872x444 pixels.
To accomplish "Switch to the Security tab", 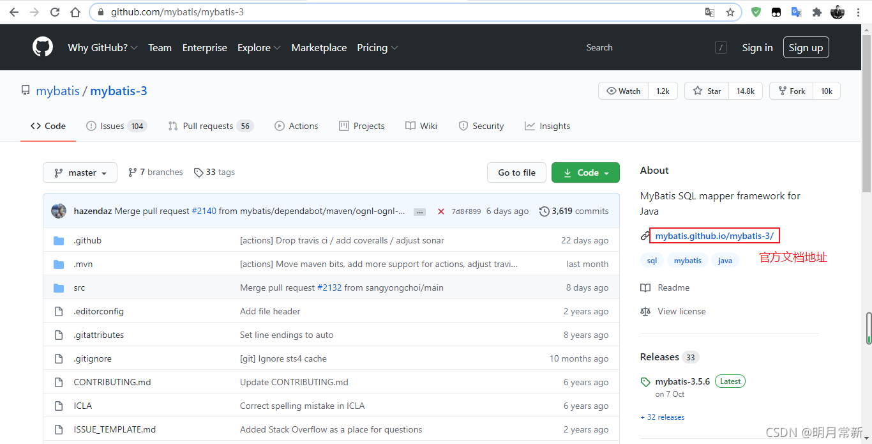I will click(x=481, y=126).
